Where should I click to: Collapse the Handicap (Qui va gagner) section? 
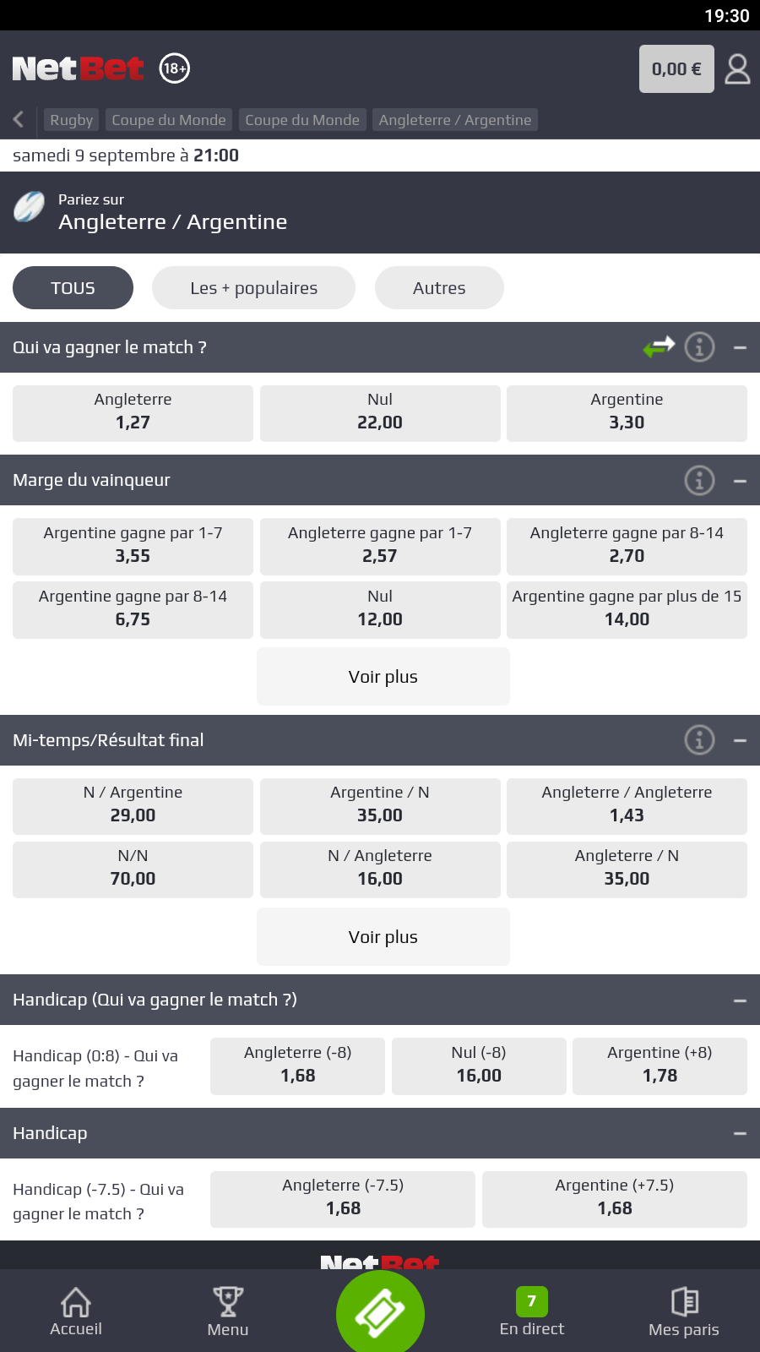pyautogui.click(x=740, y=1000)
